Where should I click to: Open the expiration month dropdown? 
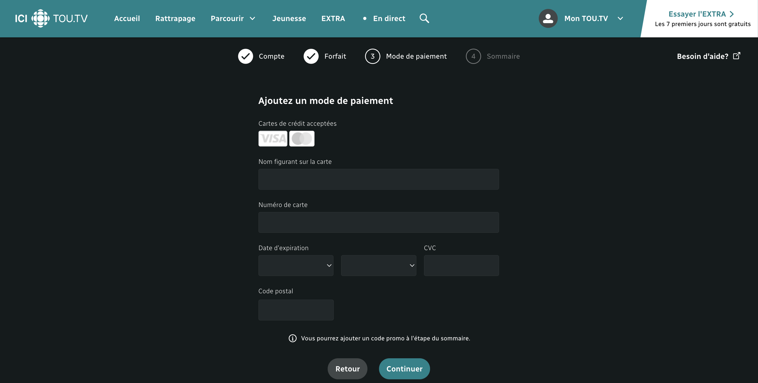click(296, 265)
